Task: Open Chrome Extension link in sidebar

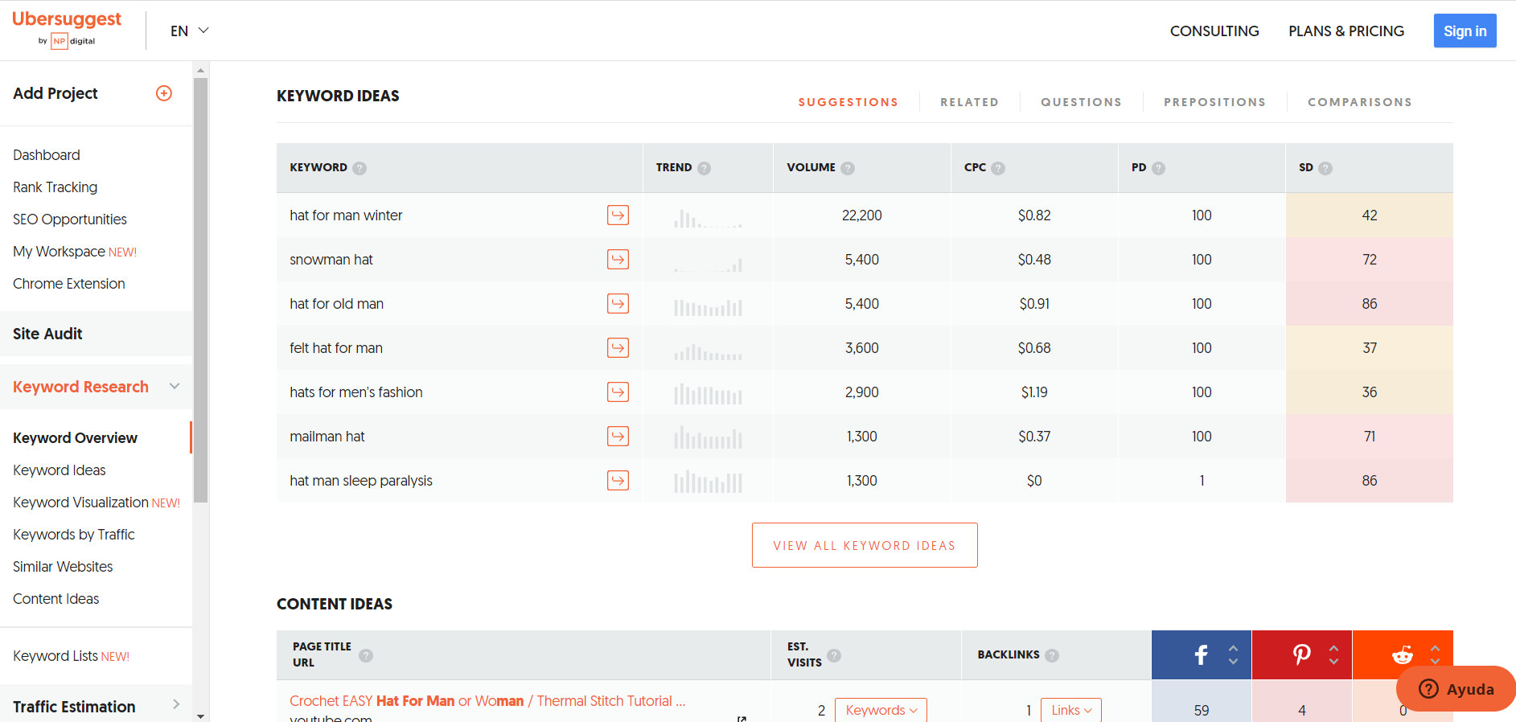Action: [x=69, y=284]
